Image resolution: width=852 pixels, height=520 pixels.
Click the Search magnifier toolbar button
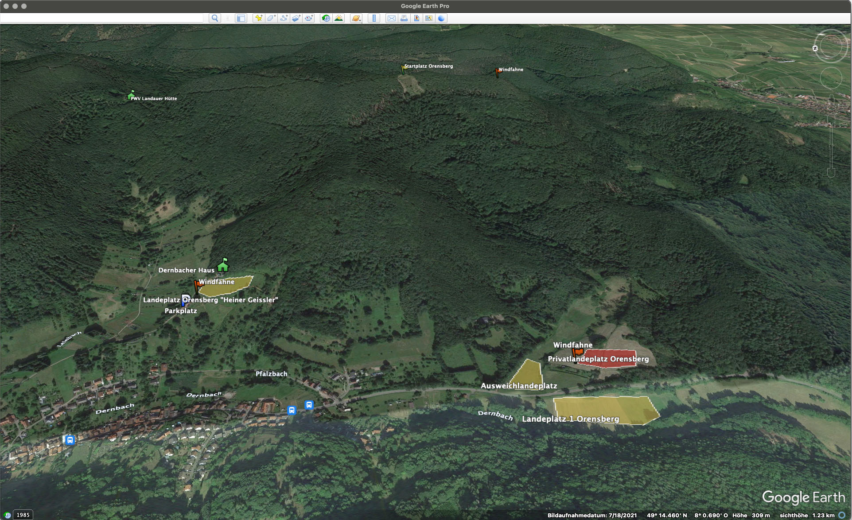pos(215,18)
